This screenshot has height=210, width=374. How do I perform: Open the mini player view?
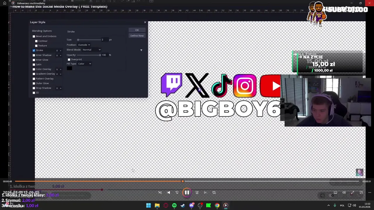point(361,192)
